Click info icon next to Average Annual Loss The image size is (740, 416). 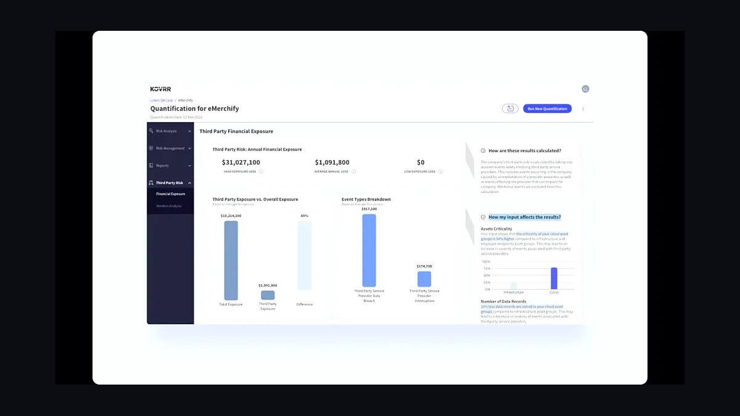point(353,171)
